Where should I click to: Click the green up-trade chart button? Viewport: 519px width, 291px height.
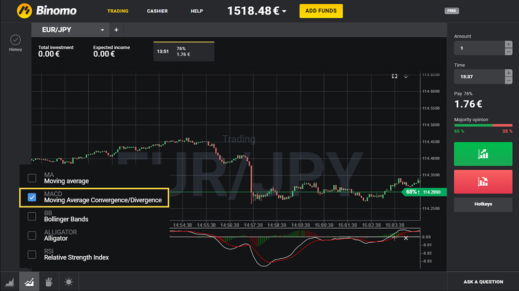483,154
